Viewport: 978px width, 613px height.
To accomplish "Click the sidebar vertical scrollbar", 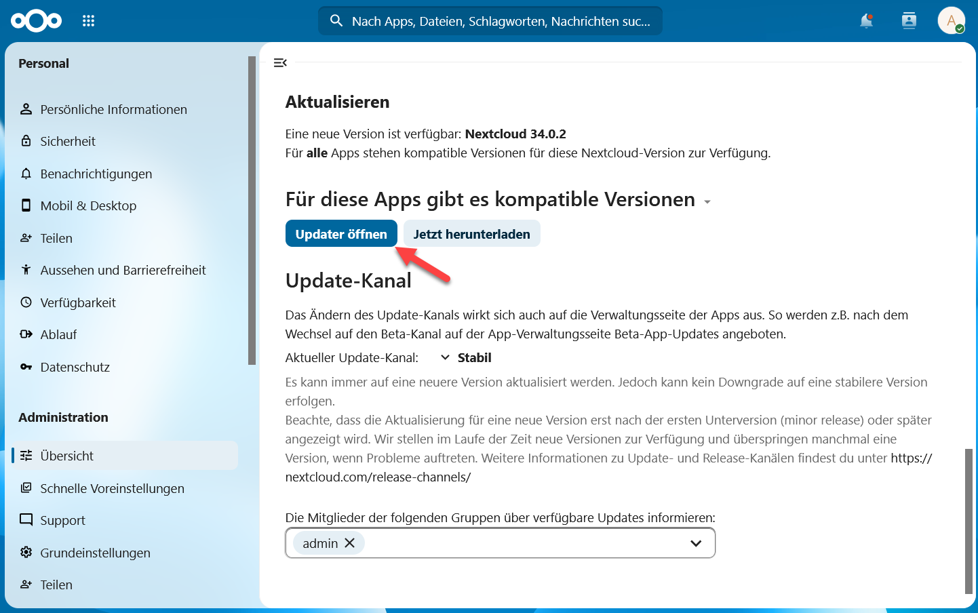I will 252,210.
